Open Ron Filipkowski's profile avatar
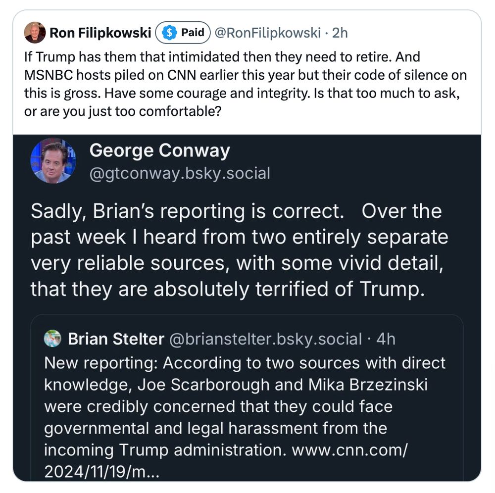 point(35,33)
